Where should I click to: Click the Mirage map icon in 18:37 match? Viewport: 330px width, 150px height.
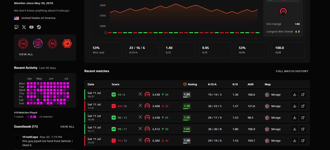(267, 95)
